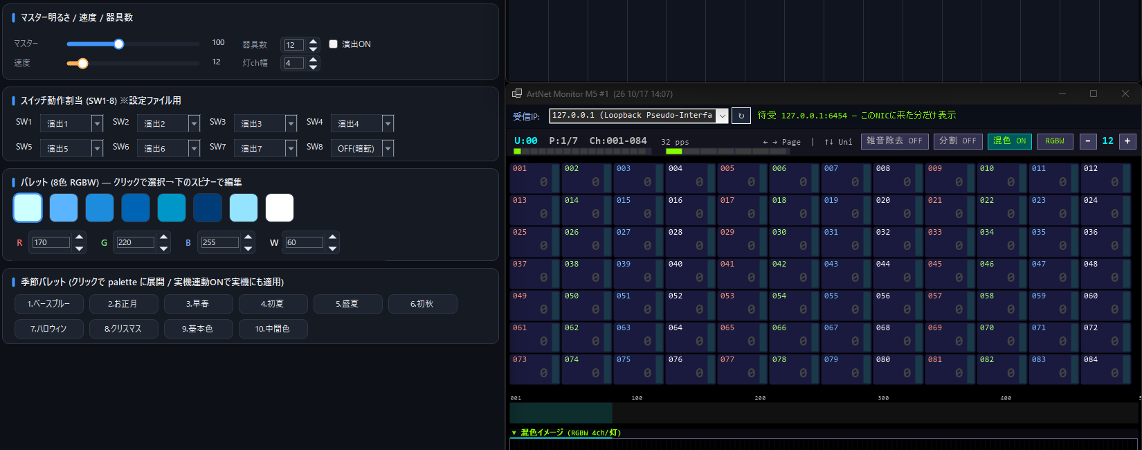This screenshot has height=450, width=1142.
Task: Click the DMX channel 042 cell
Action: [x=794, y=273]
